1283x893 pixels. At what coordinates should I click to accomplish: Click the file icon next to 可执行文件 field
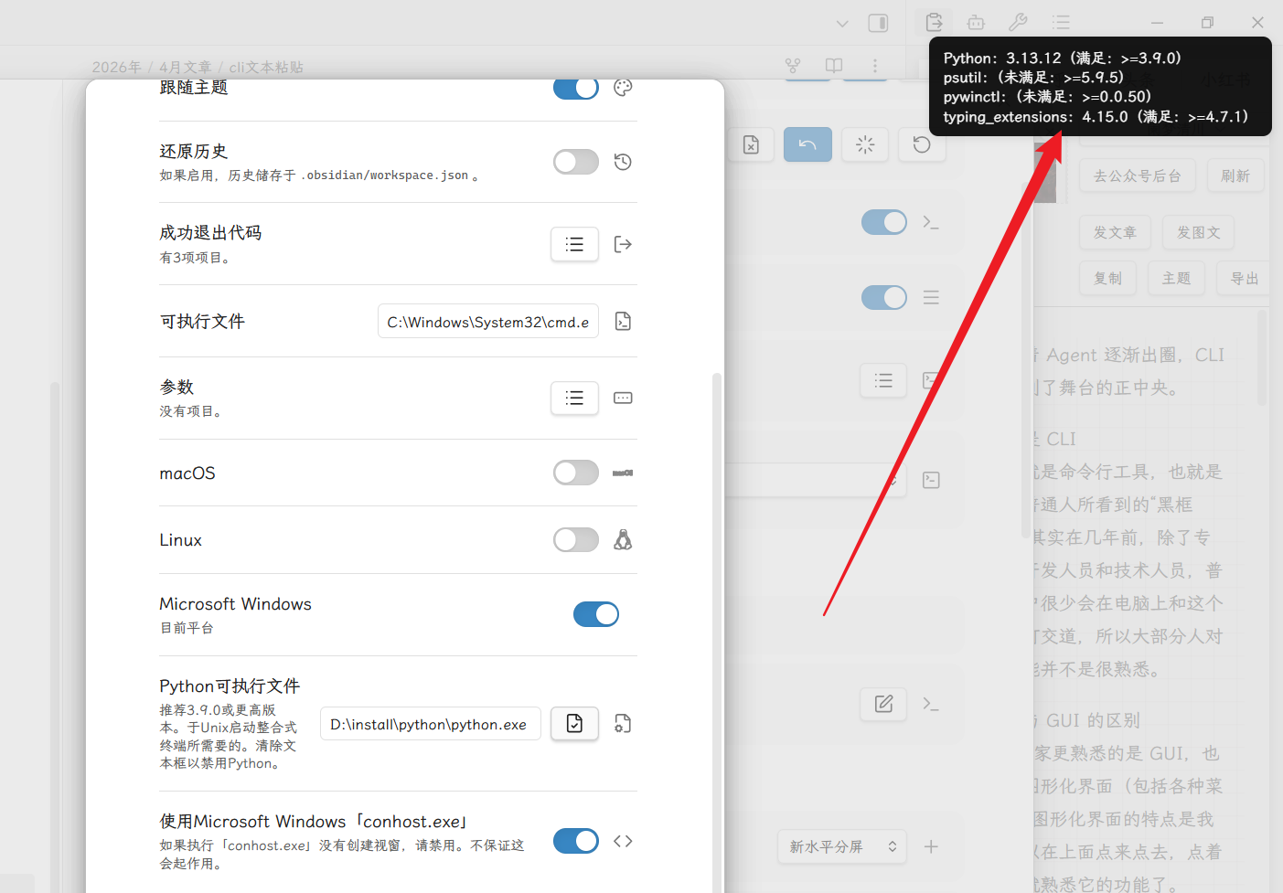click(623, 321)
